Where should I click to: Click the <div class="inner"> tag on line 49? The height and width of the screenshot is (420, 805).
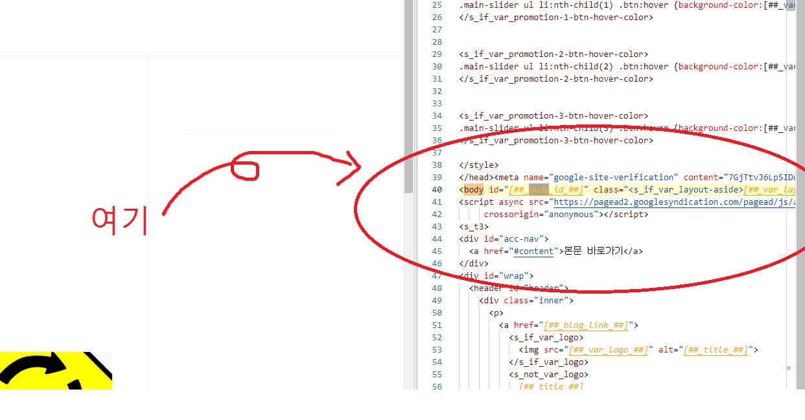[x=526, y=301]
